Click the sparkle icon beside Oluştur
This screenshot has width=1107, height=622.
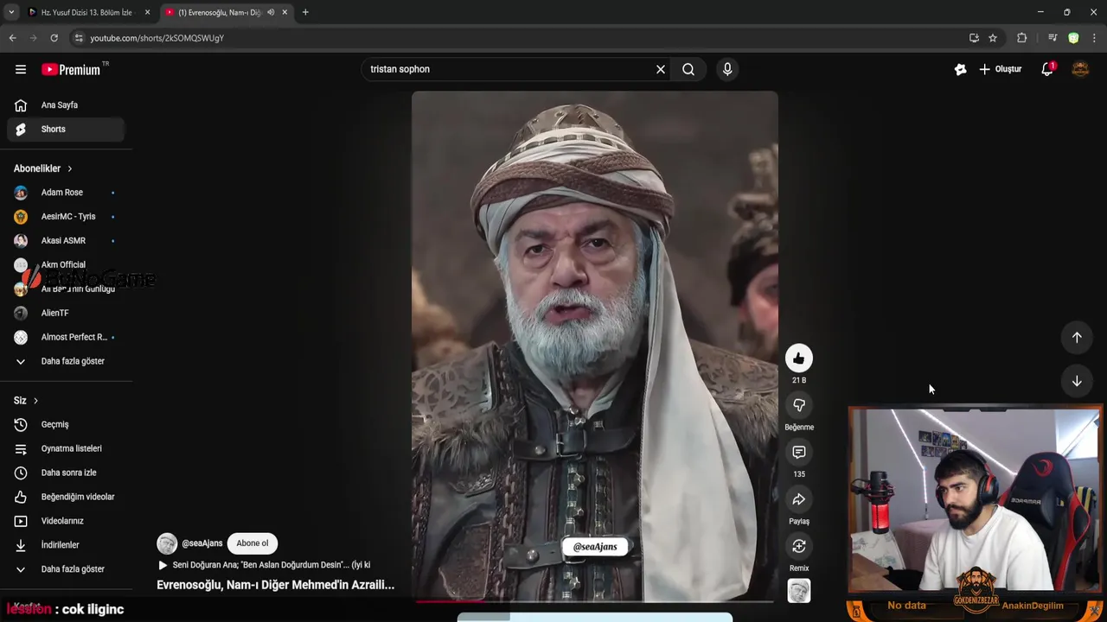(x=960, y=69)
